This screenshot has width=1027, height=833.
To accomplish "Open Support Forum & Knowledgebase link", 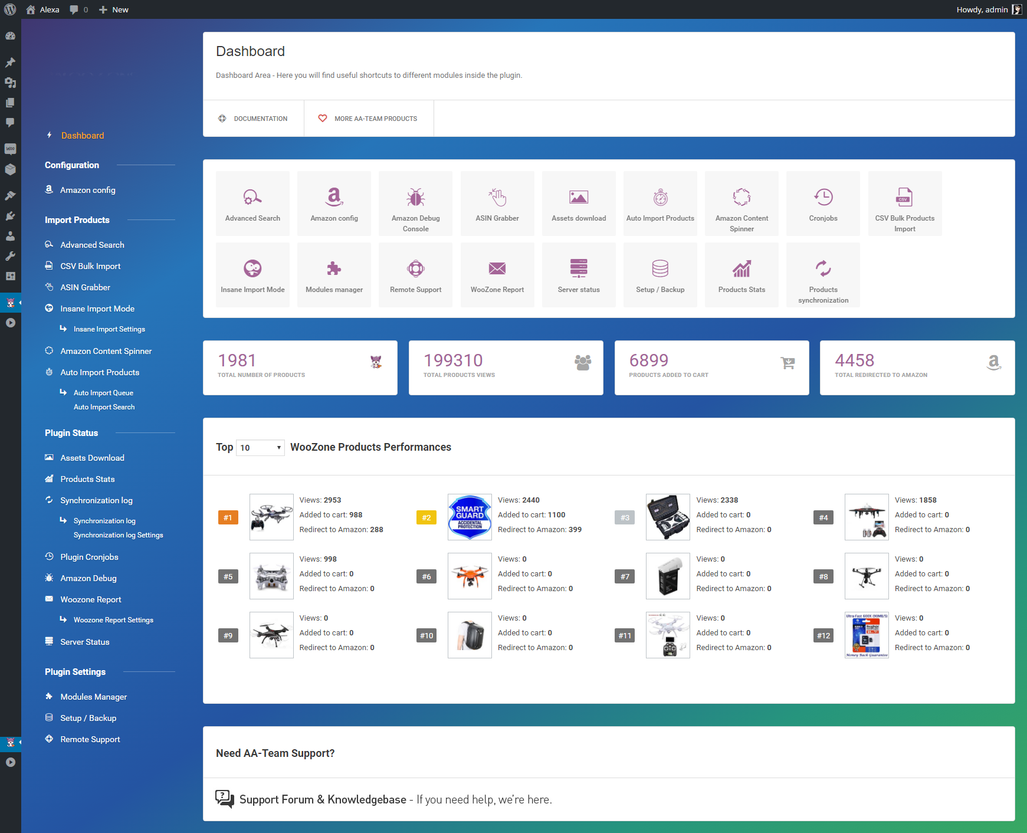I will (x=323, y=799).
